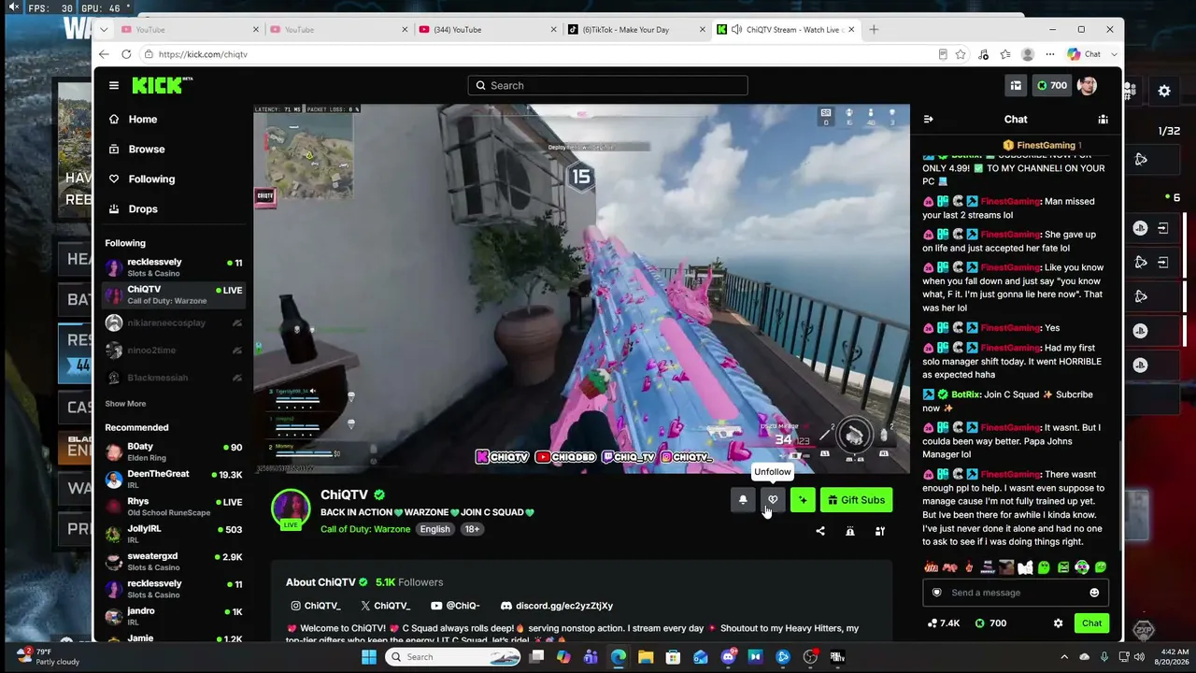1196x673 pixels.
Task: Open jandro recommended channel
Action: 174,616
